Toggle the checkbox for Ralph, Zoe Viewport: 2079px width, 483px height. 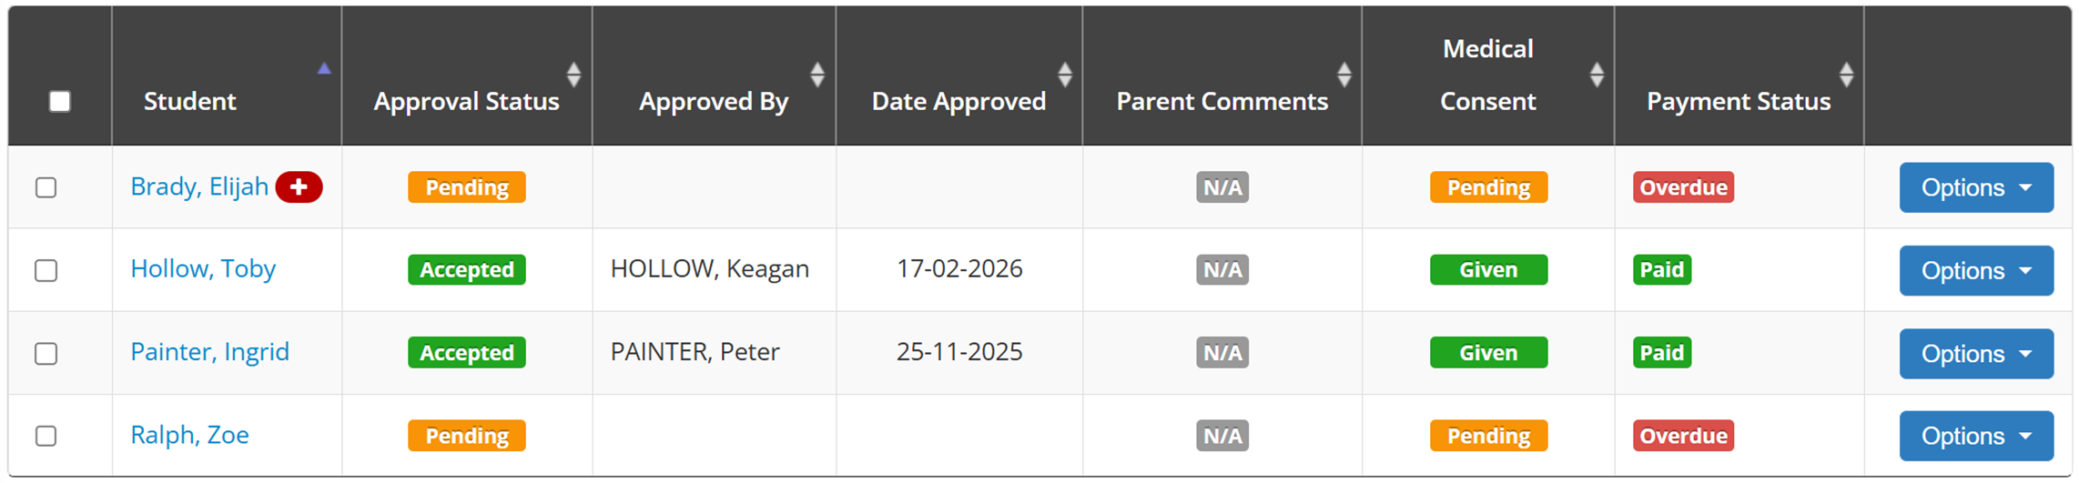pyautogui.click(x=46, y=436)
